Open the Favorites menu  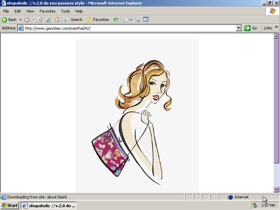(48, 11)
